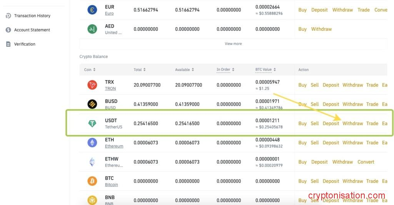Click the ETHW coin icon

[92, 162]
